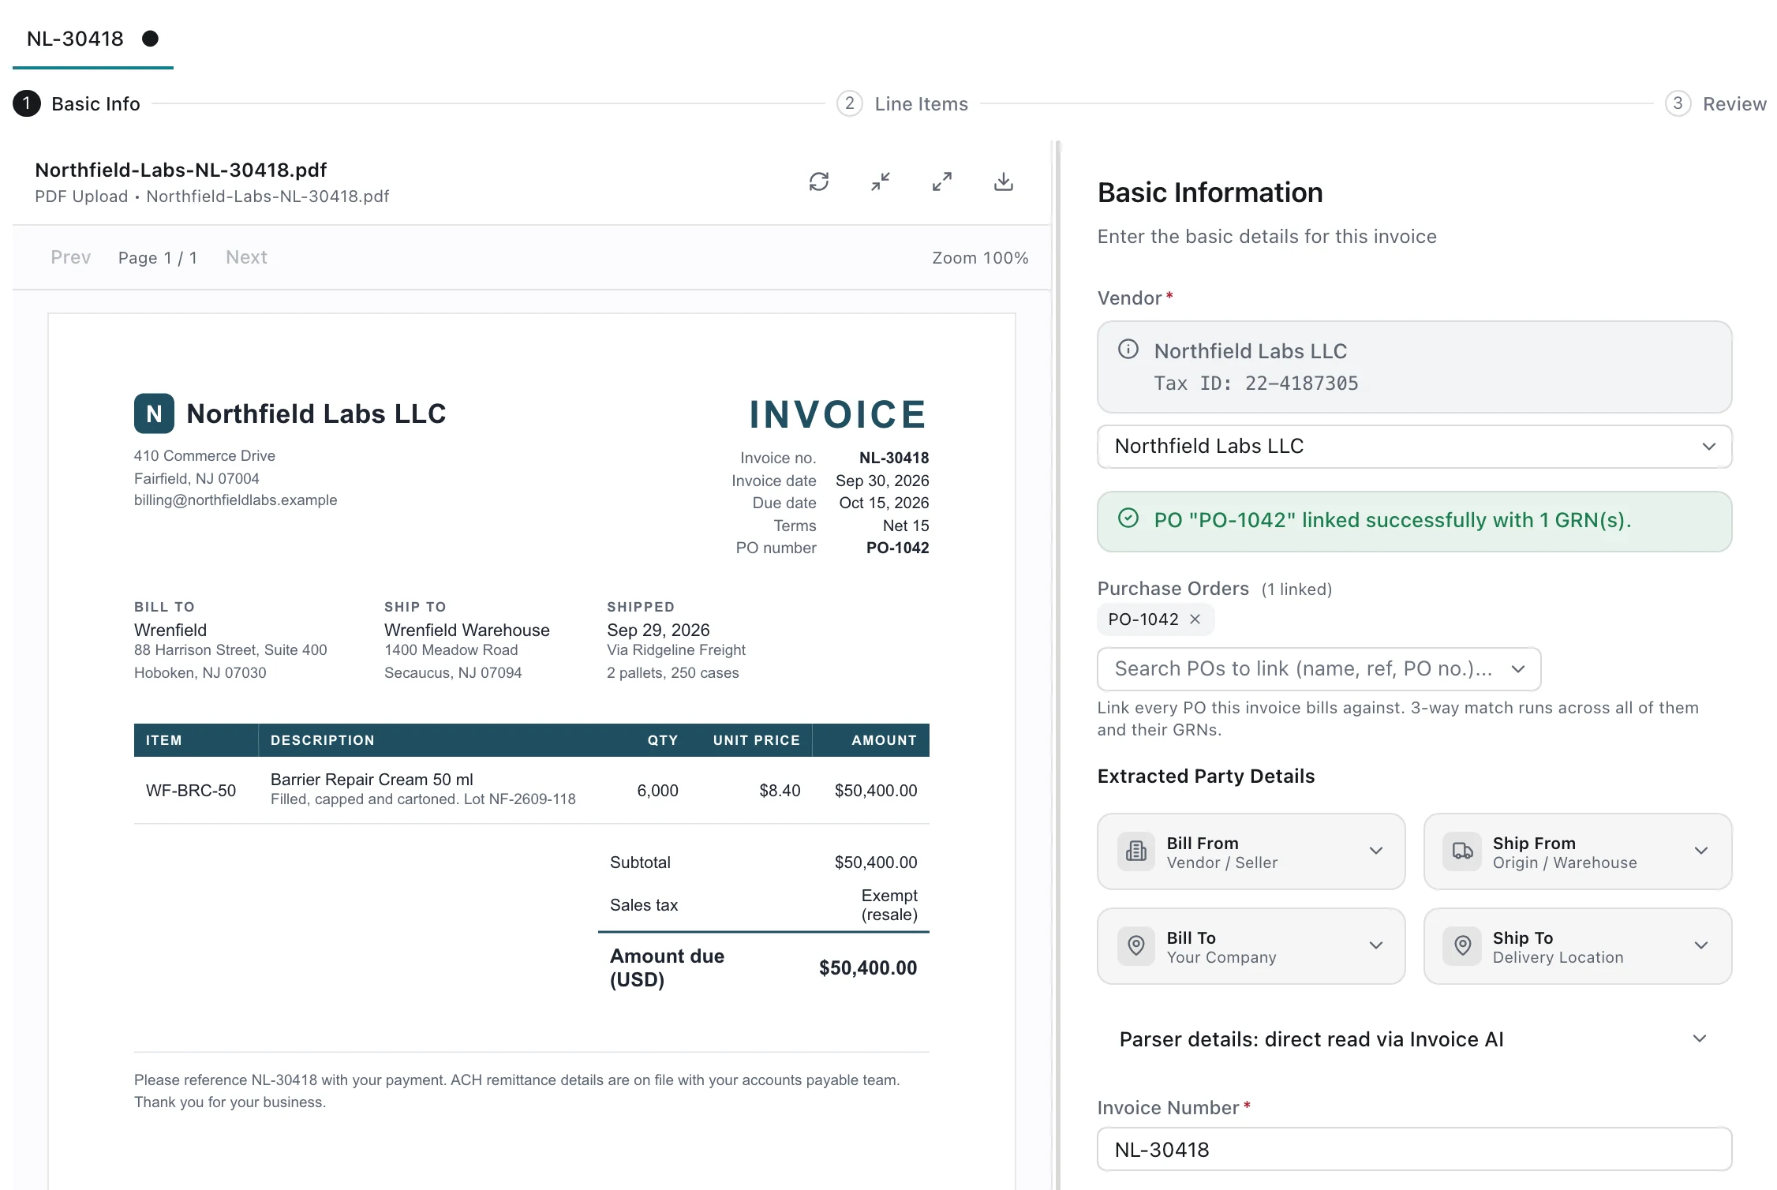Expand the Bill From Vendor / Seller card
Viewport: 1777px width, 1190px height.
click(x=1251, y=851)
